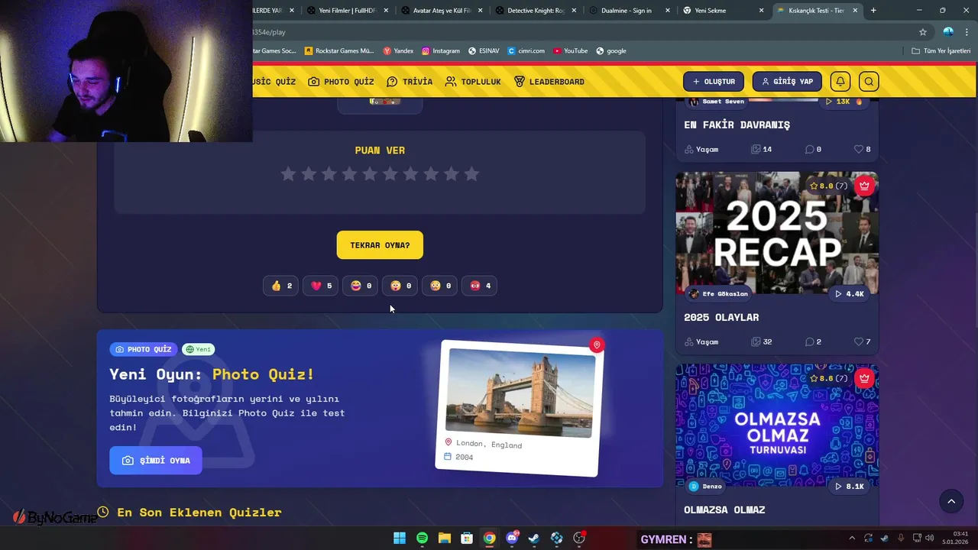
Task: Click the microphone icon in system tray
Action: (x=902, y=539)
